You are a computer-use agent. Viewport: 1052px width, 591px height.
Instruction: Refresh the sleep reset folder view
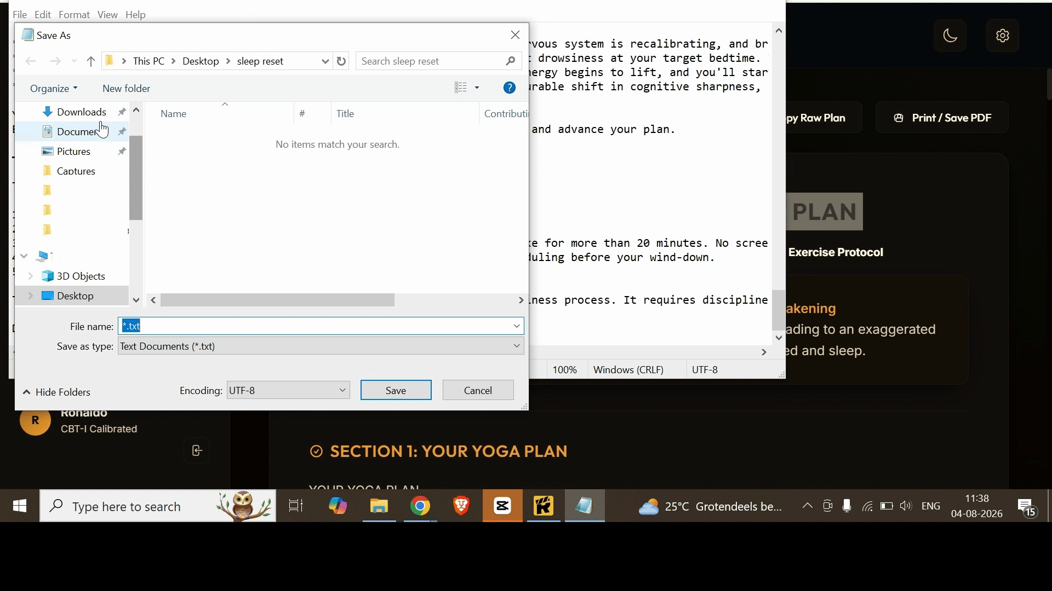pos(341,61)
